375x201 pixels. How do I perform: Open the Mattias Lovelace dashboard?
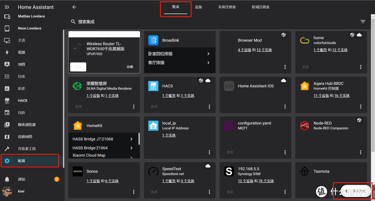31,16
